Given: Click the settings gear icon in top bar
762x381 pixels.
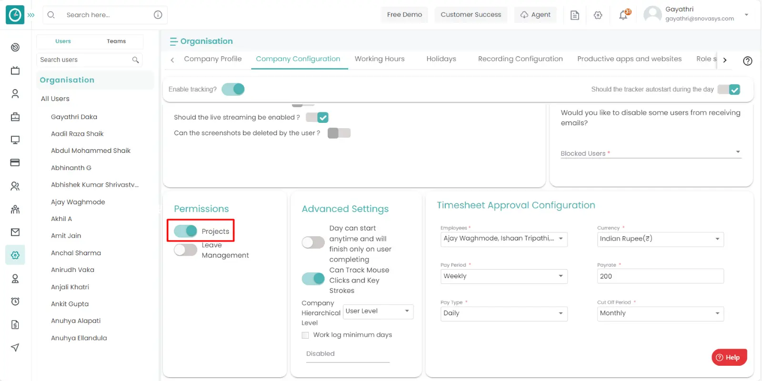Looking at the screenshot, I should (x=598, y=15).
